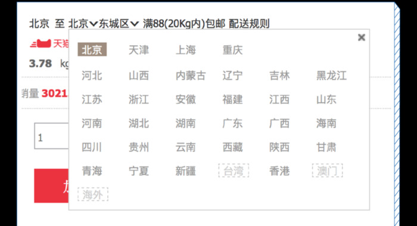The image size is (417, 226).
Task: Select 新疆 region
Action: 186,171
